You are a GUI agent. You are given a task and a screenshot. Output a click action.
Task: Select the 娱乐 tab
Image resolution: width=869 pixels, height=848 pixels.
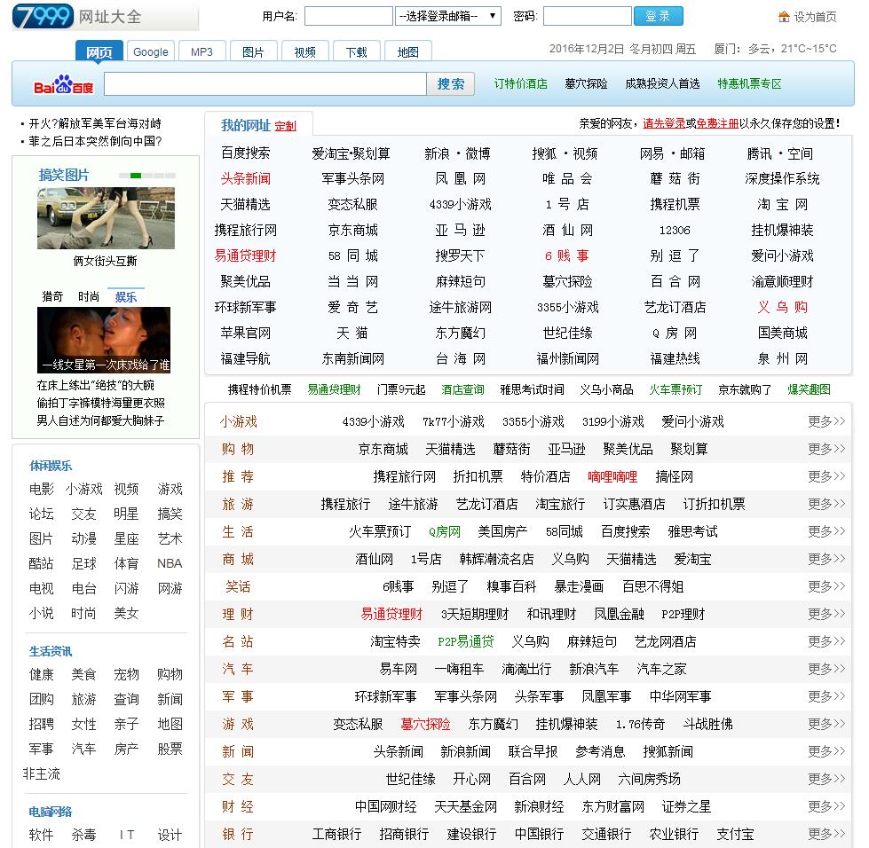126,297
